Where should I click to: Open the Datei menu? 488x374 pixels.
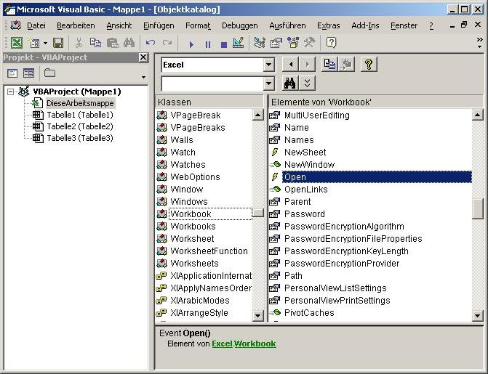pyautogui.click(x=36, y=25)
